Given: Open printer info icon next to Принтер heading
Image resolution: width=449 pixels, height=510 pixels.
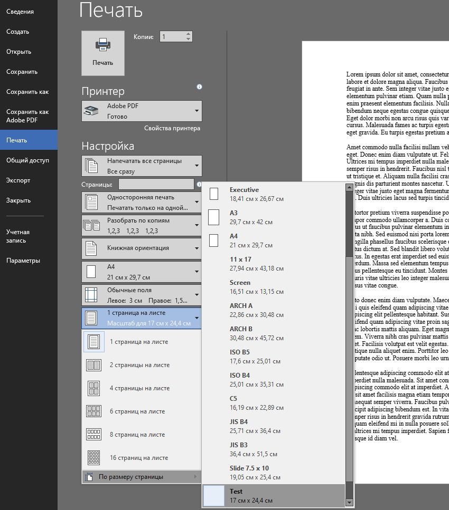Looking at the screenshot, I should pos(200,87).
